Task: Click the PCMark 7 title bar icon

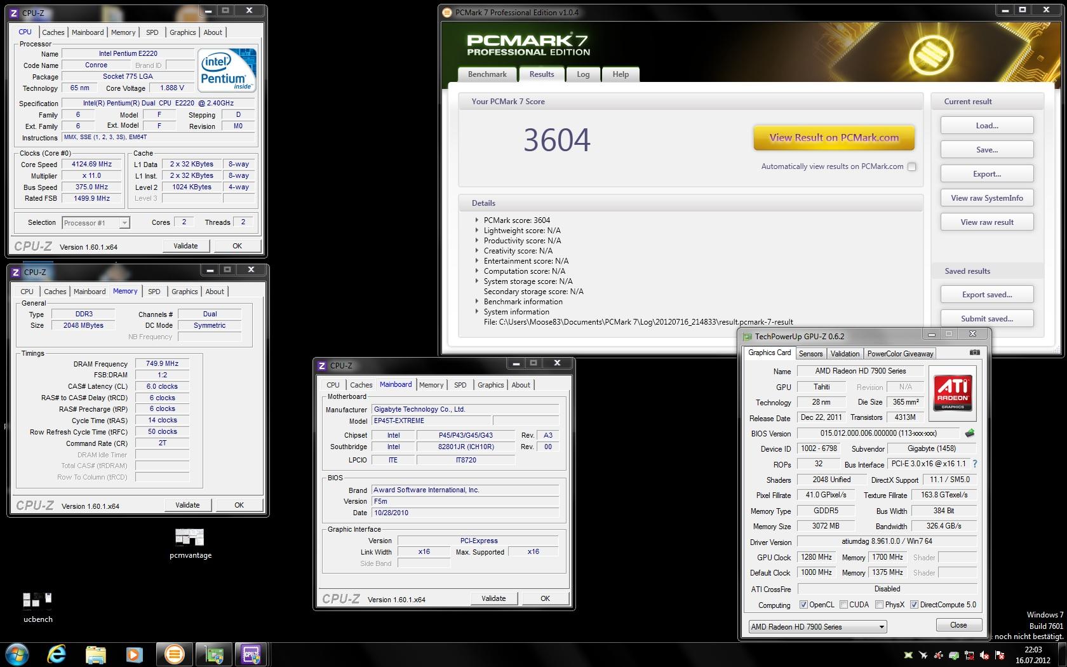Action: point(446,12)
